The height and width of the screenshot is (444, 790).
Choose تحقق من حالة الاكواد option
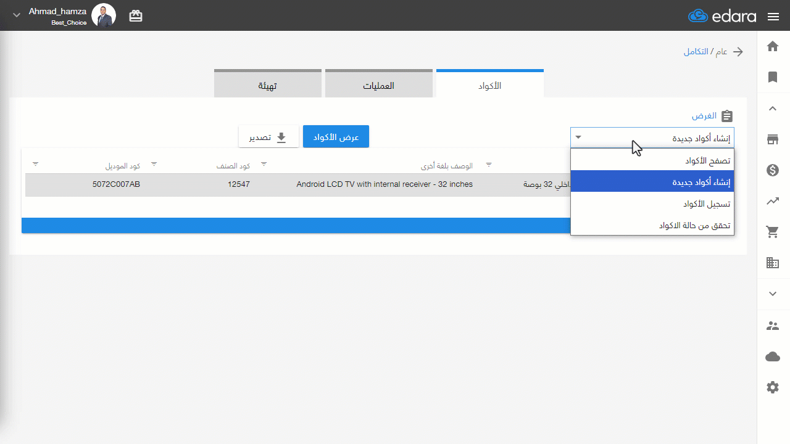[652, 225]
